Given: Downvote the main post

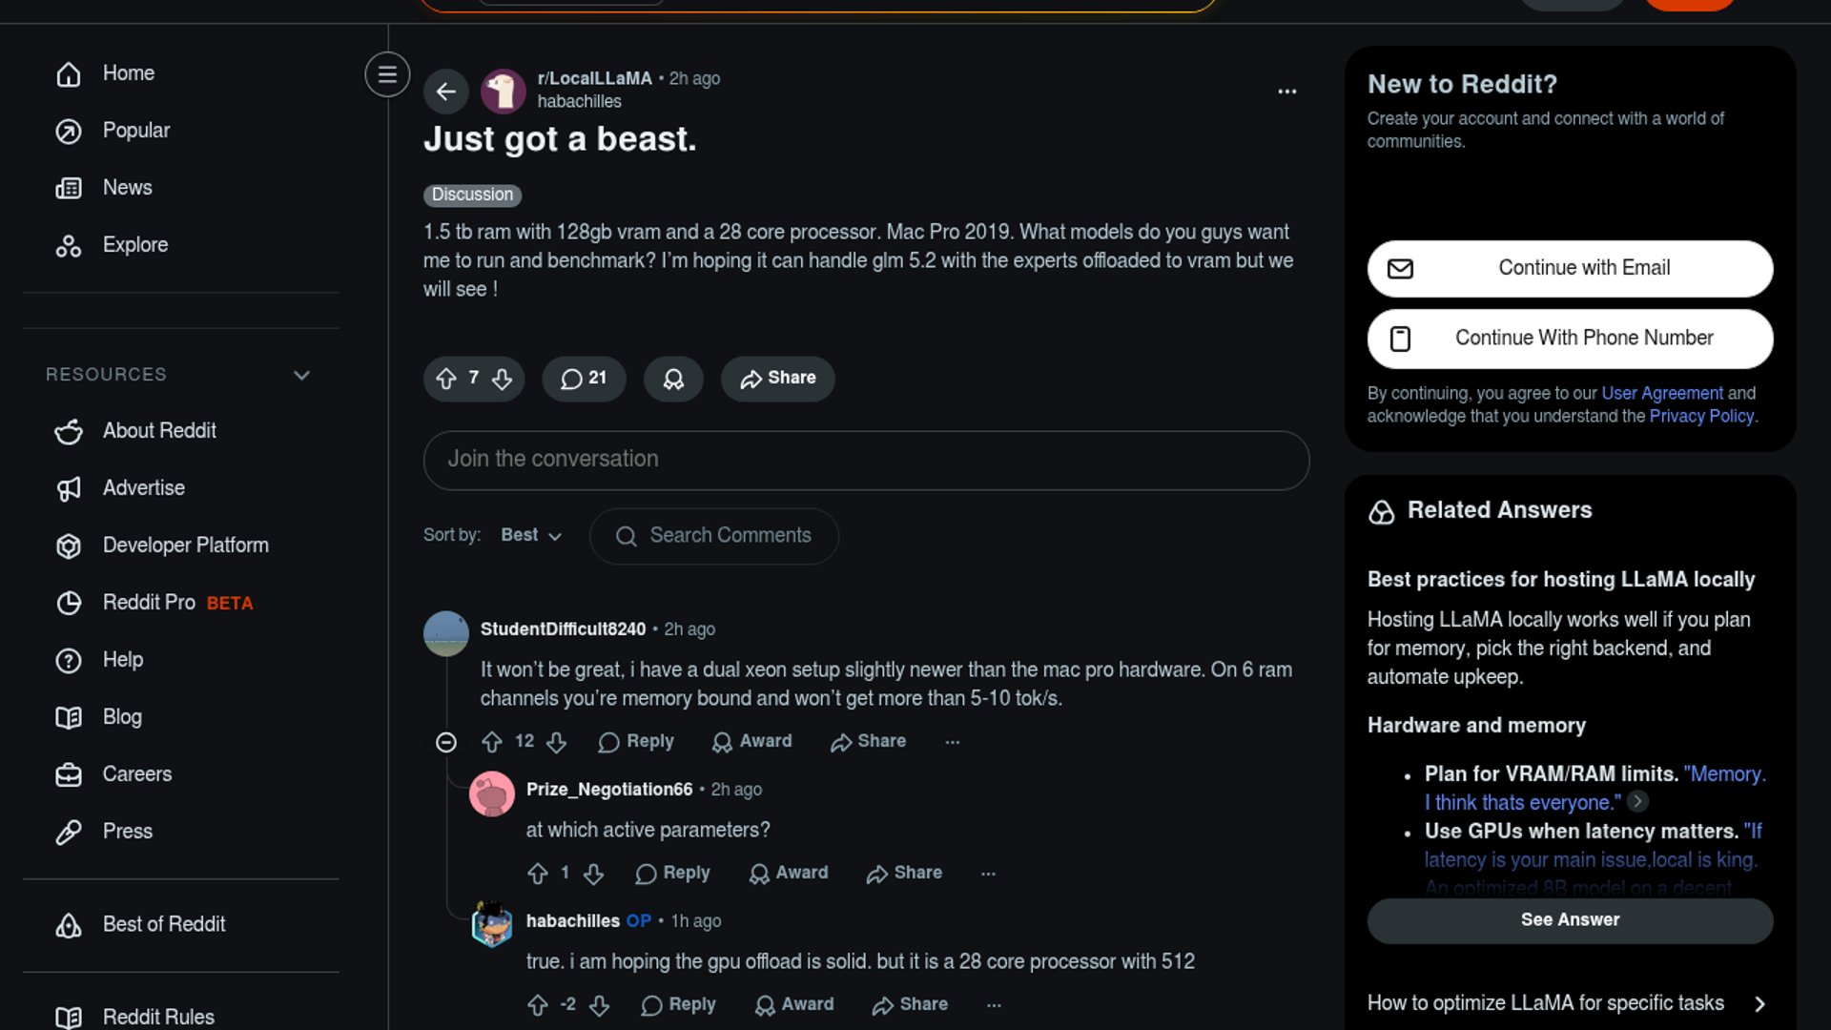Looking at the screenshot, I should 503,379.
